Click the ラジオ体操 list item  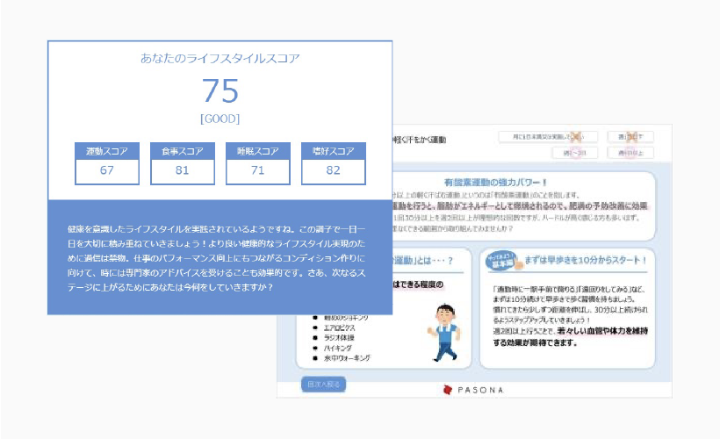click(x=339, y=337)
